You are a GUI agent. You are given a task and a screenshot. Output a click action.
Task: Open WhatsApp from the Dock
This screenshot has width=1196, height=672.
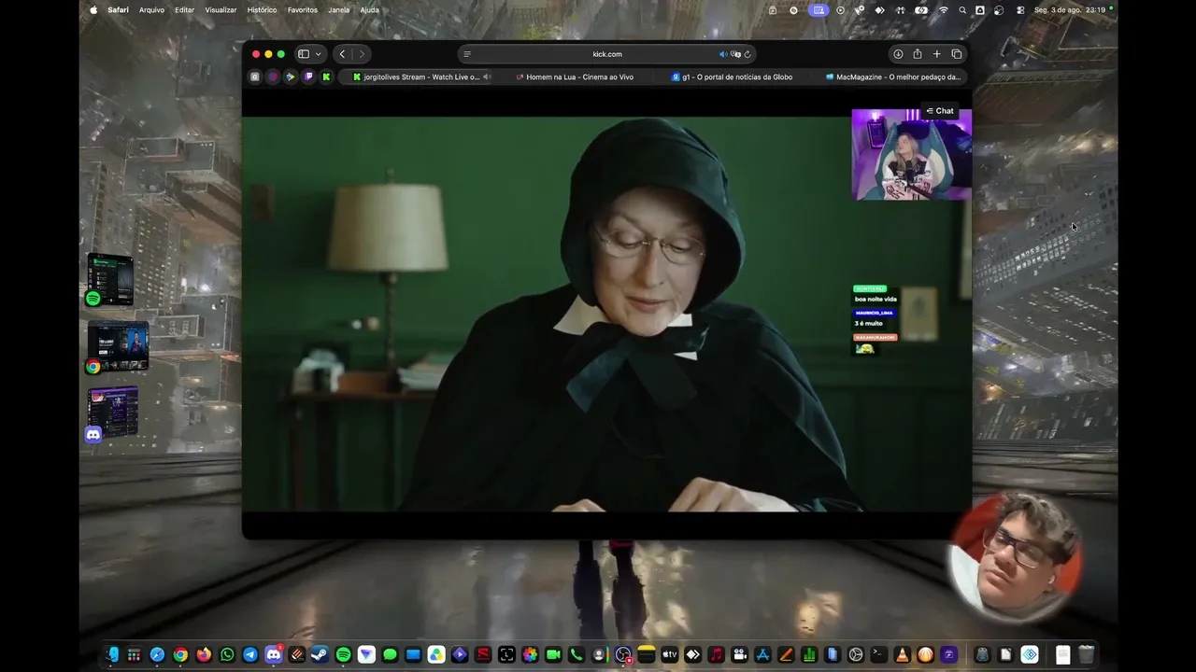click(227, 654)
